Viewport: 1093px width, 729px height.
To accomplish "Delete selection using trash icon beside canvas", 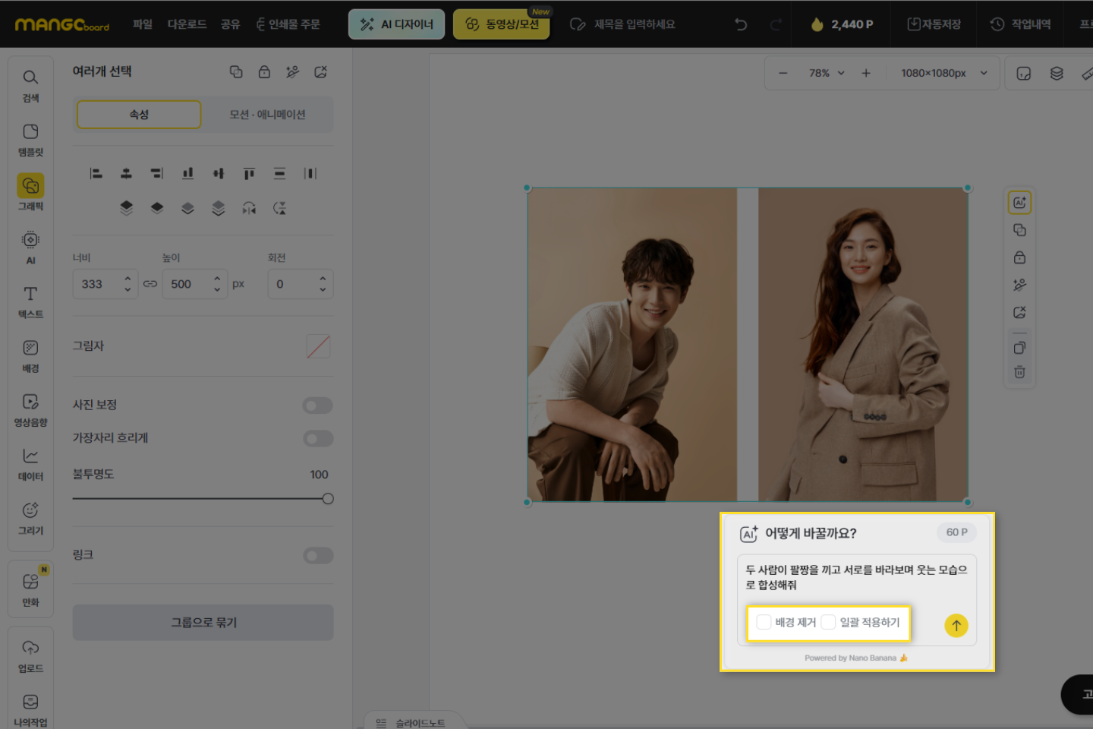I will tap(1019, 372).
